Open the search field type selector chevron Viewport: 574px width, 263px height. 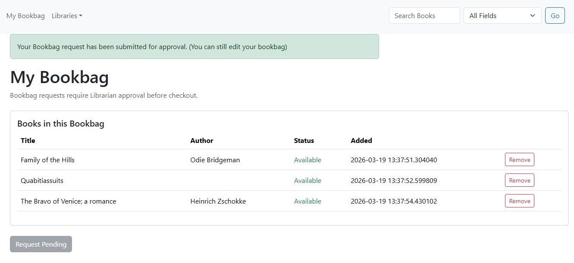[533, 15]
